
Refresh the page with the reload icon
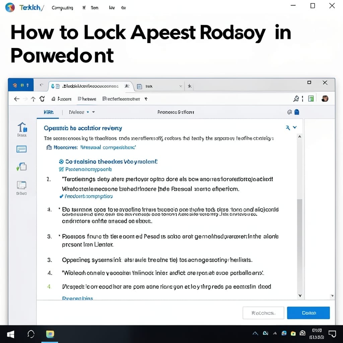coord(42,99)
